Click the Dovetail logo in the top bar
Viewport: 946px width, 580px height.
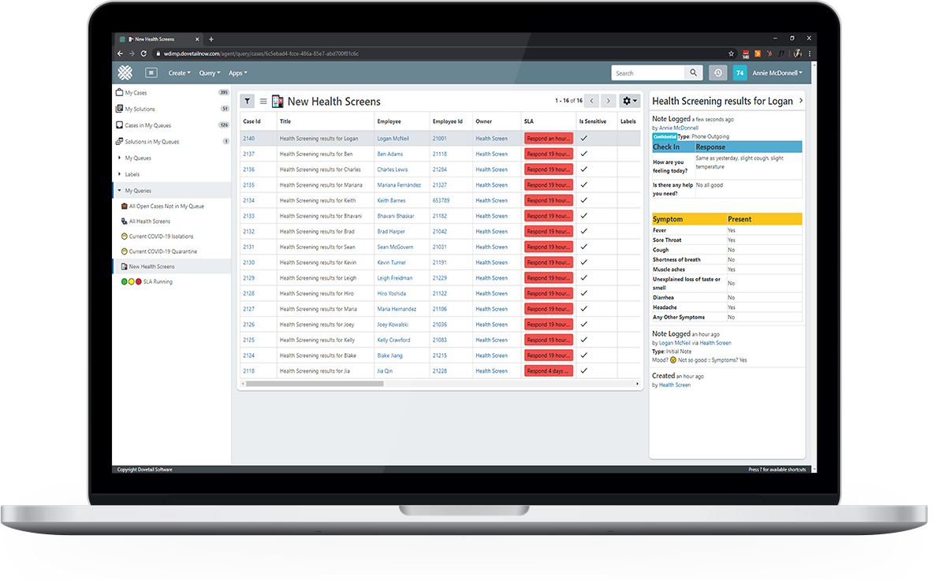point(125,72)
